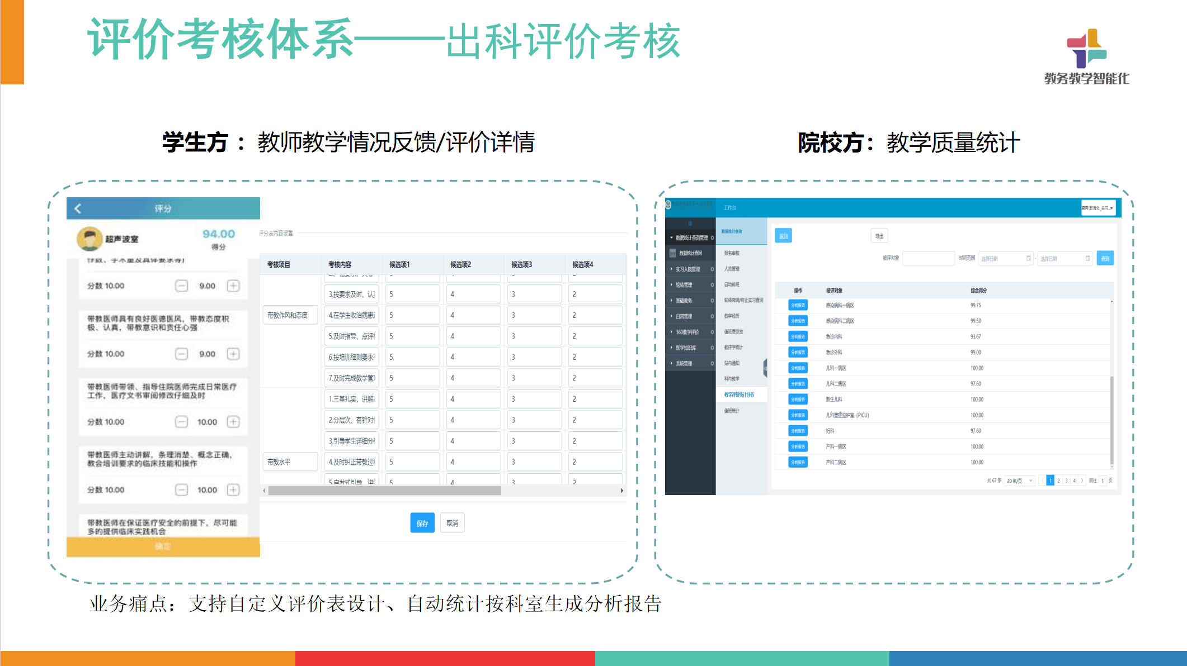Click right arrow of horizontal scrollbar
1187x666 pixels.
(x=621, y=491)
